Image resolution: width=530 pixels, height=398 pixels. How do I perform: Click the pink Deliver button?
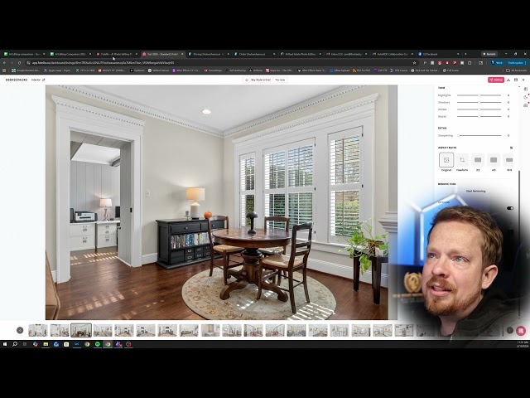tap(496, 80)
